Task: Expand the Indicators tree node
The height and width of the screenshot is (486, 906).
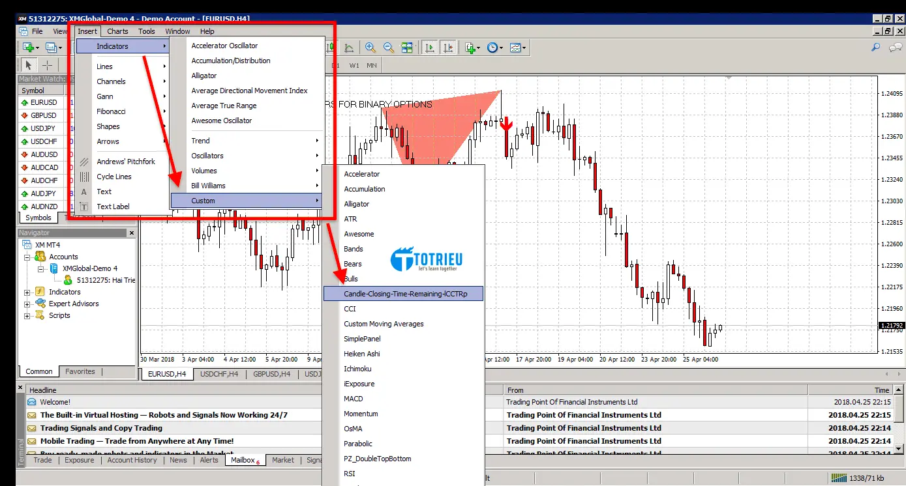Action: point(27,292)
